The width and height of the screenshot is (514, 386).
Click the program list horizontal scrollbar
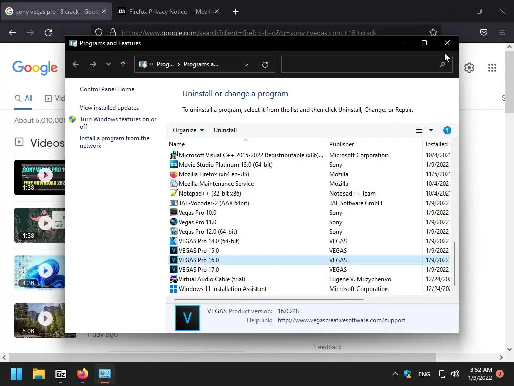tap(269, 299)
